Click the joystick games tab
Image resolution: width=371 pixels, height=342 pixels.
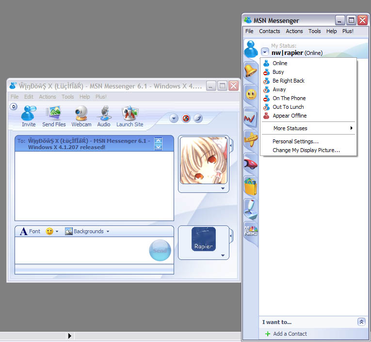[x=251, y=209]
